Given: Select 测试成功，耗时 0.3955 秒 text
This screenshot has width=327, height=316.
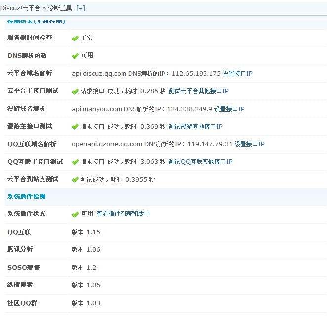Looking at the screenshot, I should pyautogui.click(x=118, y=179).
